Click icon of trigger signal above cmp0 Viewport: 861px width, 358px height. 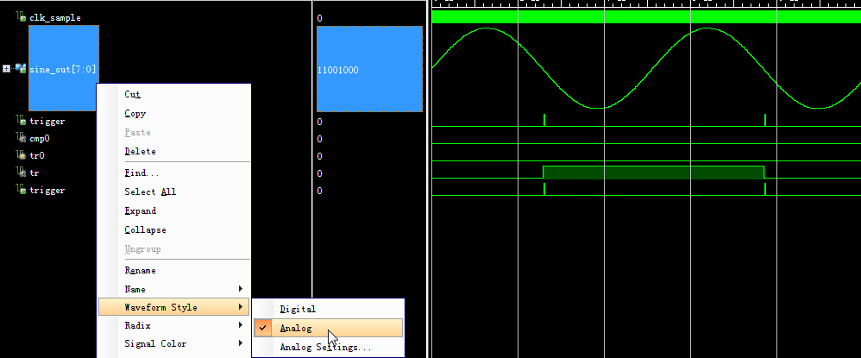pos(22,121)
